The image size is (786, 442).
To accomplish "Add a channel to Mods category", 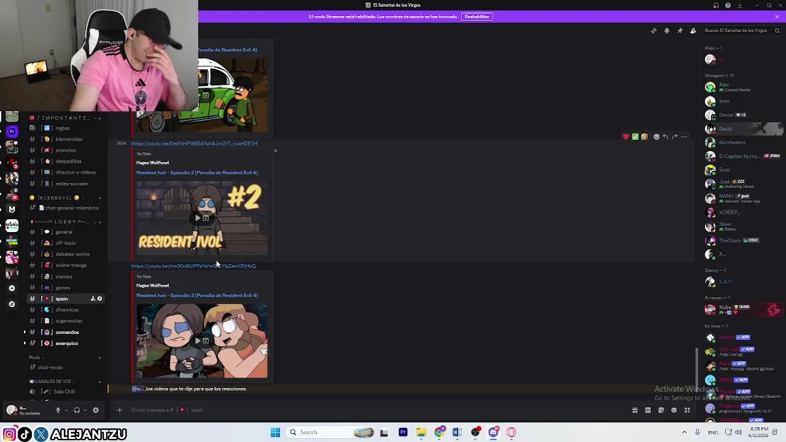I will [x=99, y=358].
